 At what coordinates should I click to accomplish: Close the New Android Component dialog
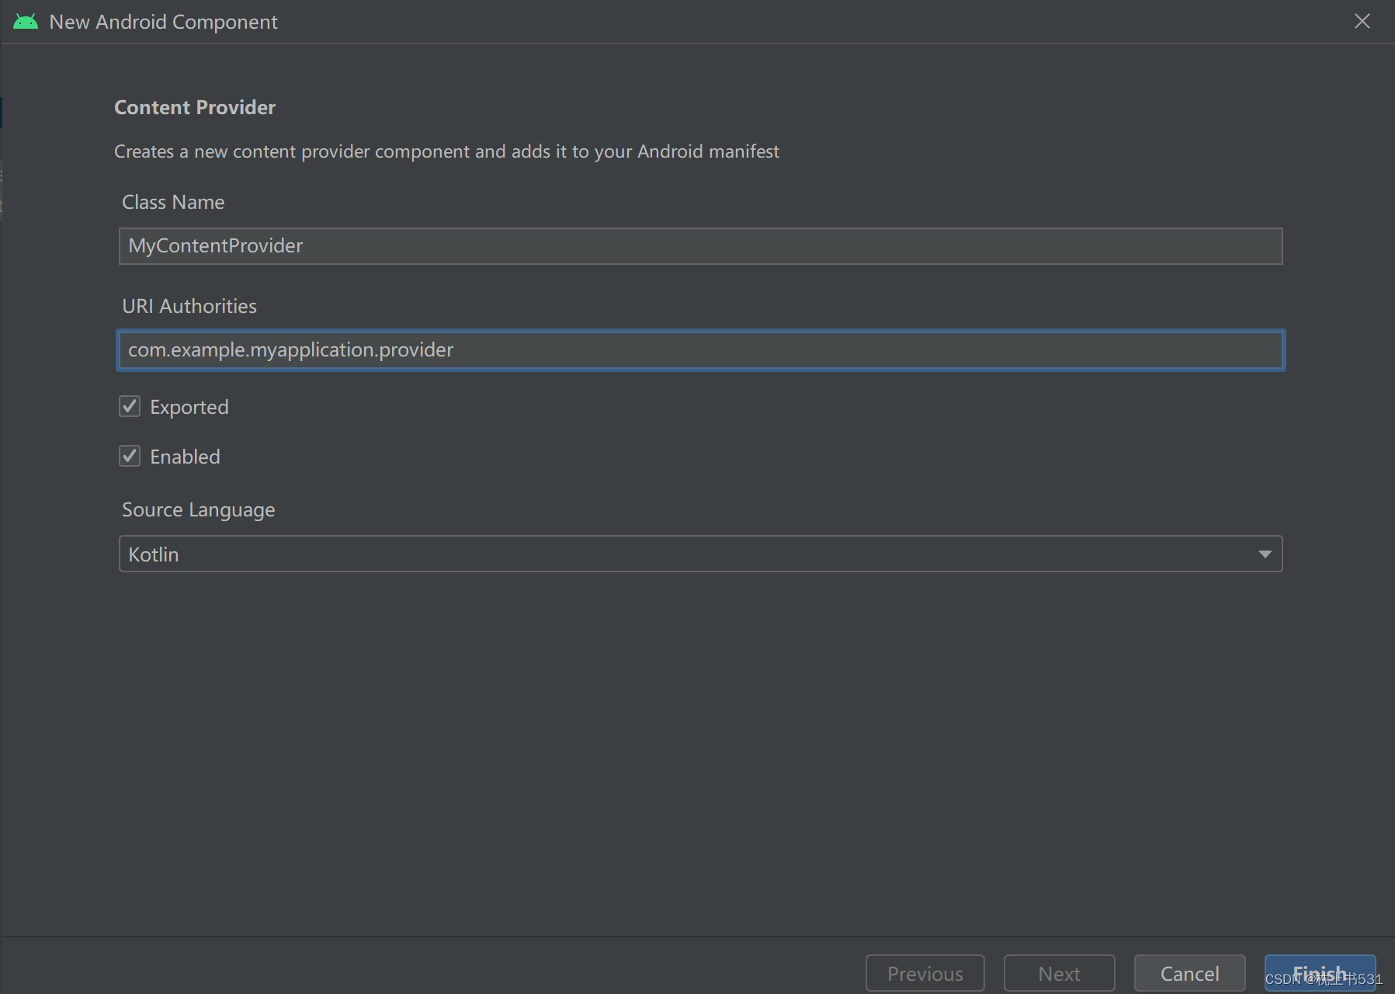pos(1362,22)
